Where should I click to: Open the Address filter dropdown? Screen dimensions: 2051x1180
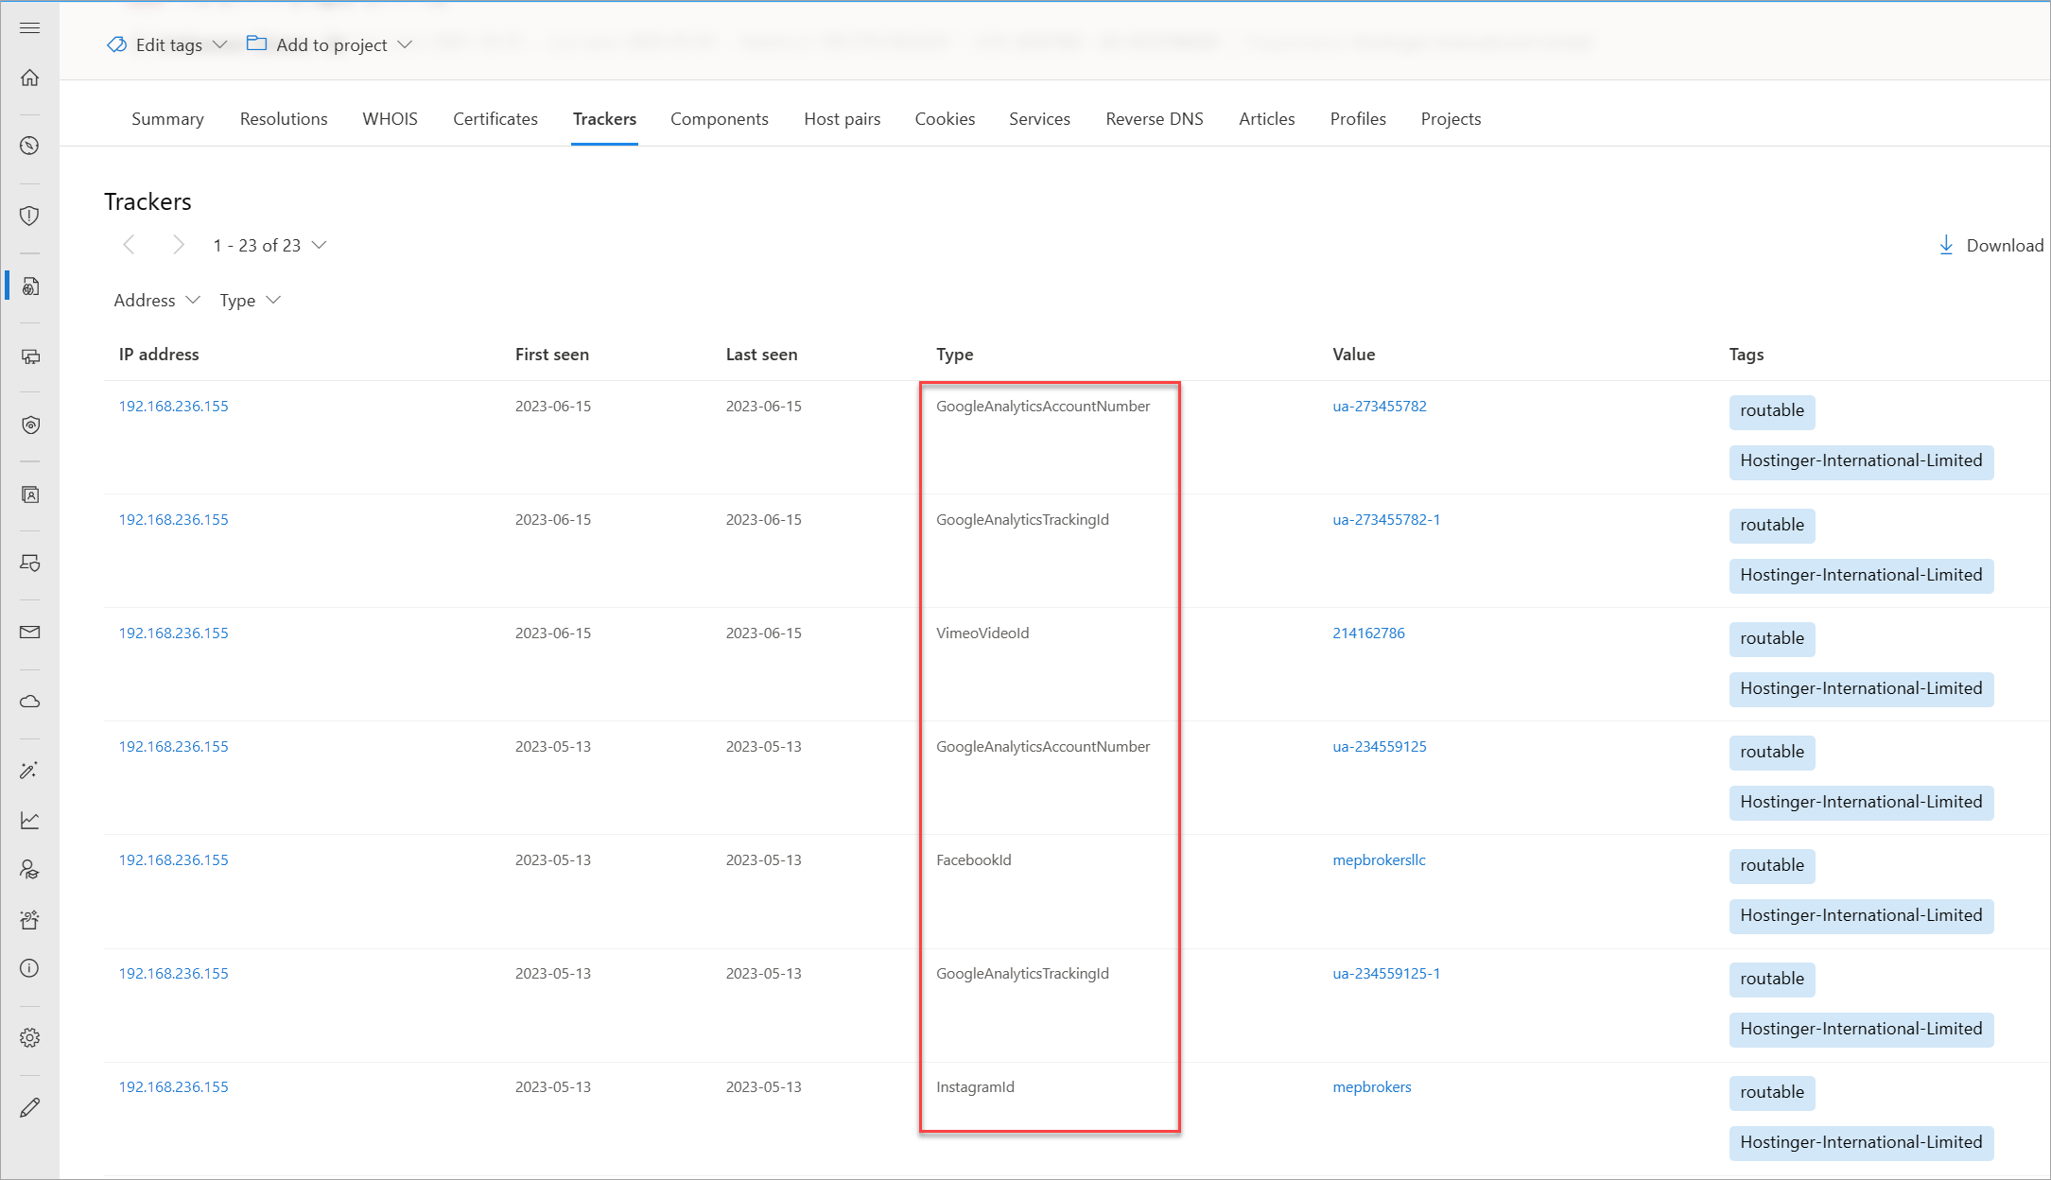(x=157, y=300)
